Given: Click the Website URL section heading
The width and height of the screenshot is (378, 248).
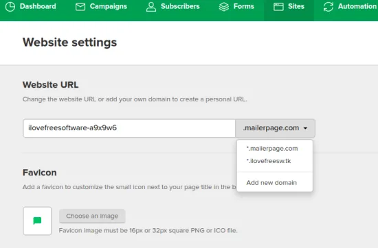Looking at the screenshot, I should coord(50,85).
